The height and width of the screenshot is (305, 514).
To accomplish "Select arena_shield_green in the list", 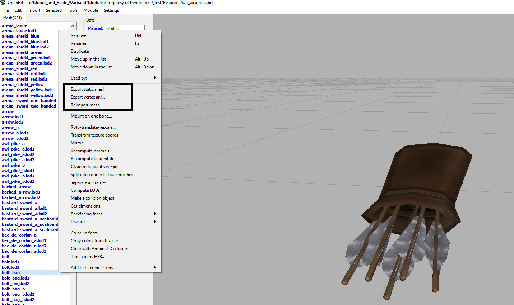I will pyautogui.click(x=22, y=52).
